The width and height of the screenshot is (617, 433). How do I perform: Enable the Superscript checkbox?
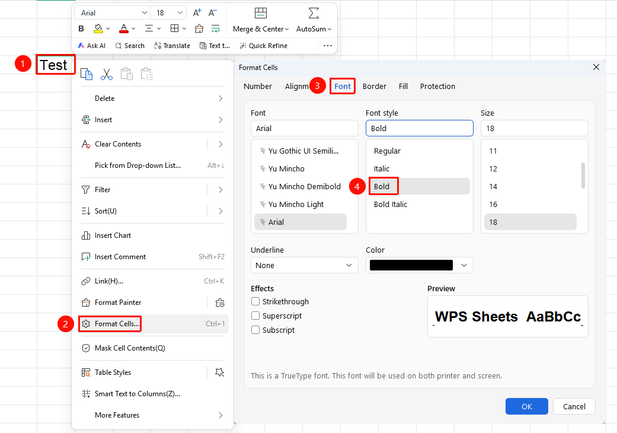[x=255, y=316]
